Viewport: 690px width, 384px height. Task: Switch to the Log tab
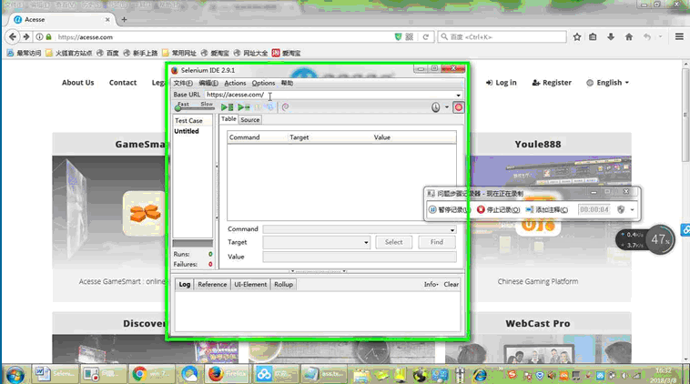(x=185, y=285)
